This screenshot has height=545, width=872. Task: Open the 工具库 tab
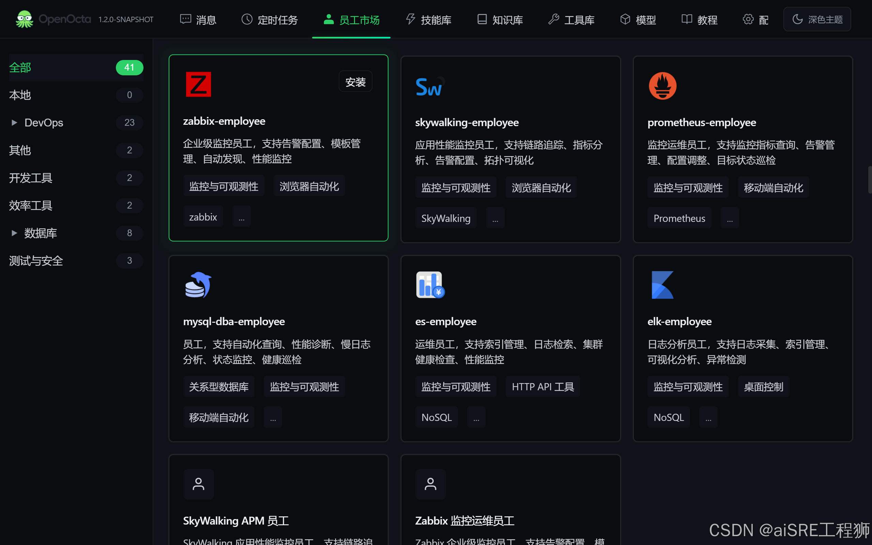click(x=571, y=19)
